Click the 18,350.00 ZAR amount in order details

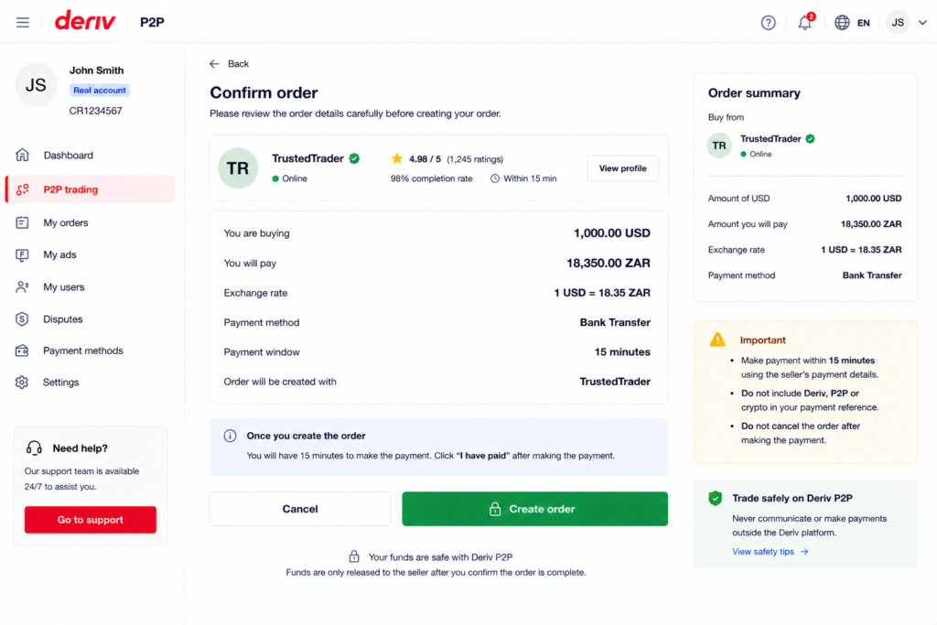[609, 263]
